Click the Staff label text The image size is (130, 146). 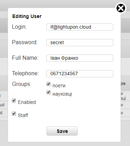[x=23, y=115]
